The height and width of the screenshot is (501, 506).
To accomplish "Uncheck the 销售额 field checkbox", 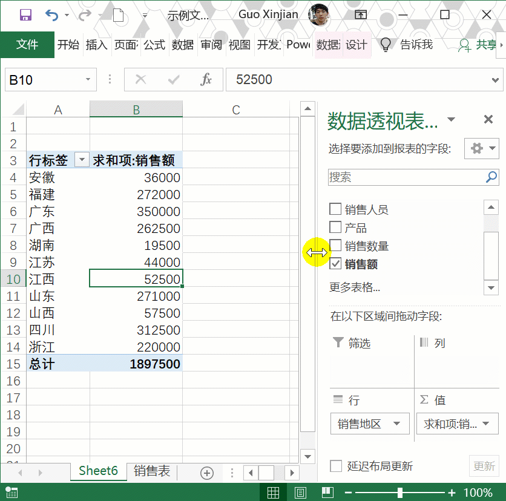I will click(x=335, y=264).
